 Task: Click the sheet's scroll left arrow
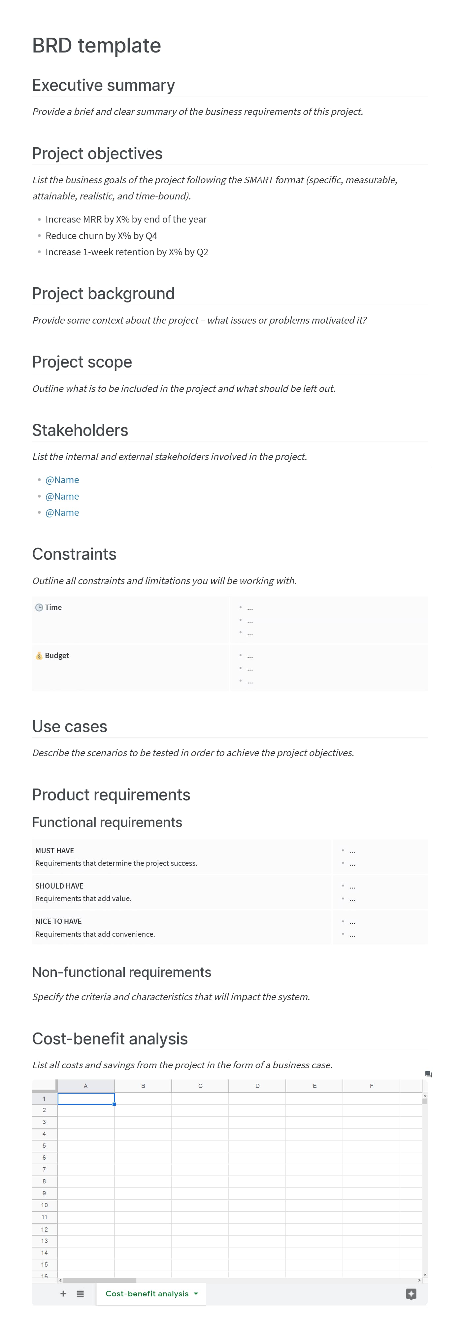[x=60, y=1280]
